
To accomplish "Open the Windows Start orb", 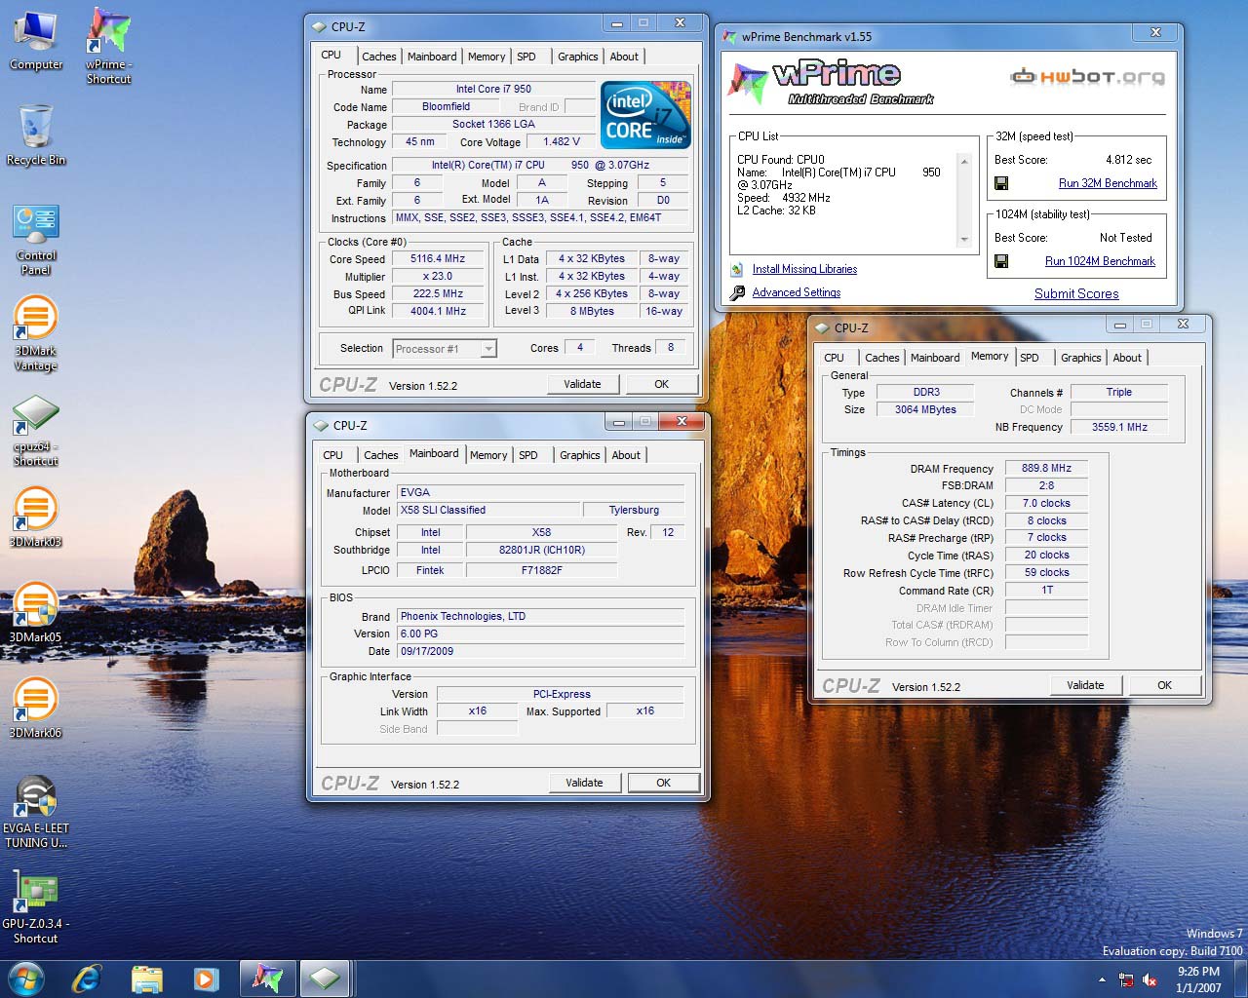I will (26, 979).
